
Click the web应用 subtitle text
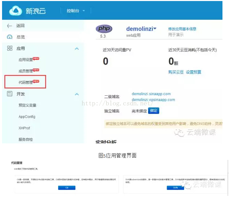[x=133, y=35]
